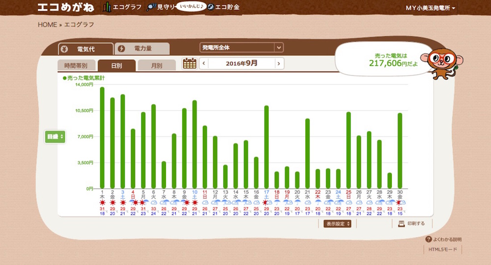Screen dimensions: 491x265
Task: Open the 発電所全体 plant selector dropdown
Action: click(x=242, y=48)
